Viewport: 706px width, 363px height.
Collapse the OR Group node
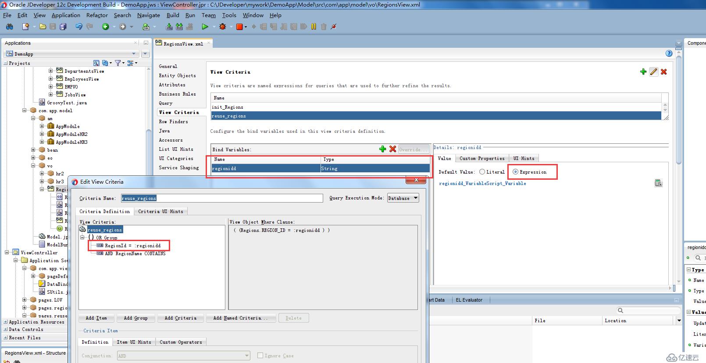[x=82, y=238]
